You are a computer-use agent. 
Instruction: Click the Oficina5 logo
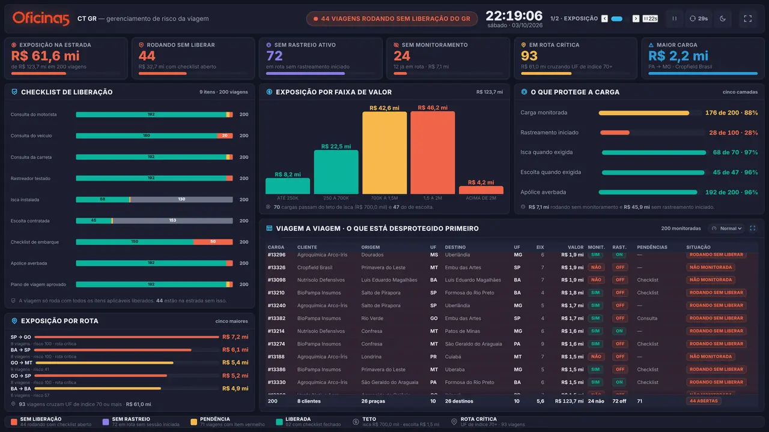41,19
